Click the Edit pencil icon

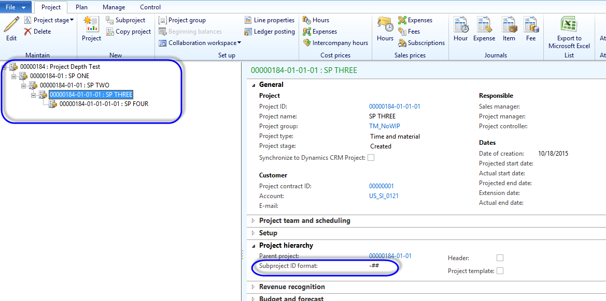tap(11, 25)
